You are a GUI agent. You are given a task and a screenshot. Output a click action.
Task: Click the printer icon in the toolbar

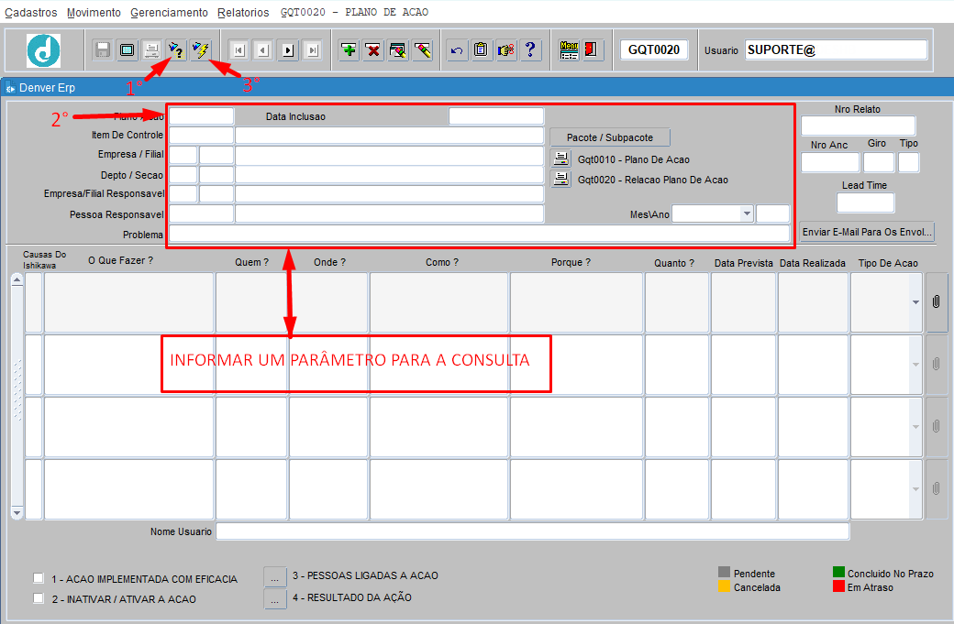point(150,49)
